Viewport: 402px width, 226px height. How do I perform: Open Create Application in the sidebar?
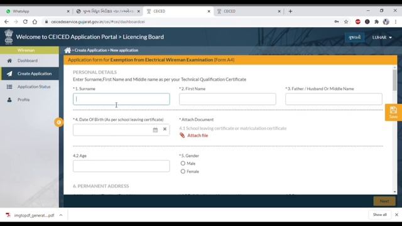click(30, 73)
